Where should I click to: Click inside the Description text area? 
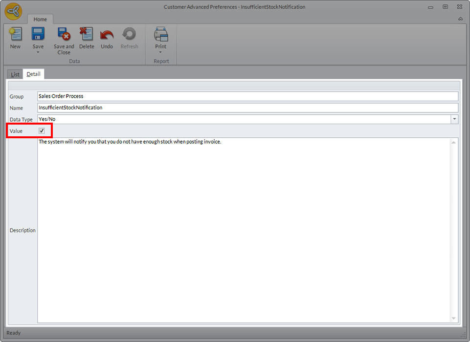point(243,230)
